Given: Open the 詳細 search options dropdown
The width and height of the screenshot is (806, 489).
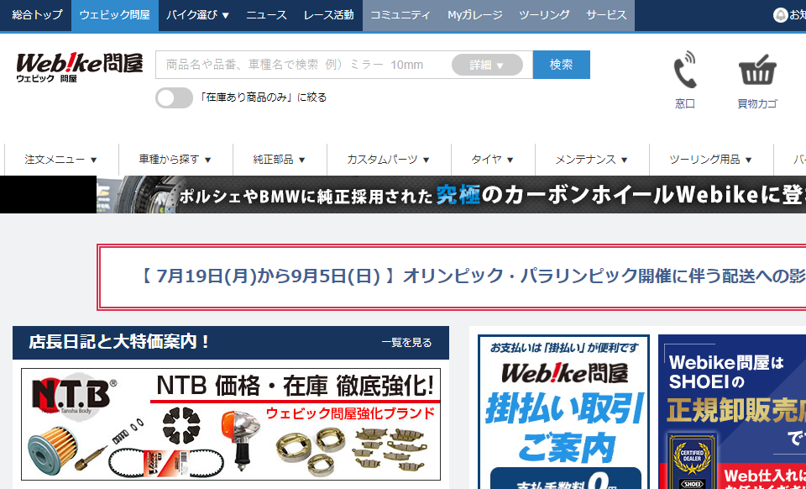Looking at the screenshot, I should click(x=487, y=65).
